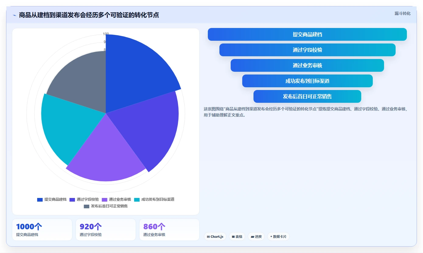Select the 提交商品建档 funnel bar
The image size is (423, 253).
(x=307, y=34)
